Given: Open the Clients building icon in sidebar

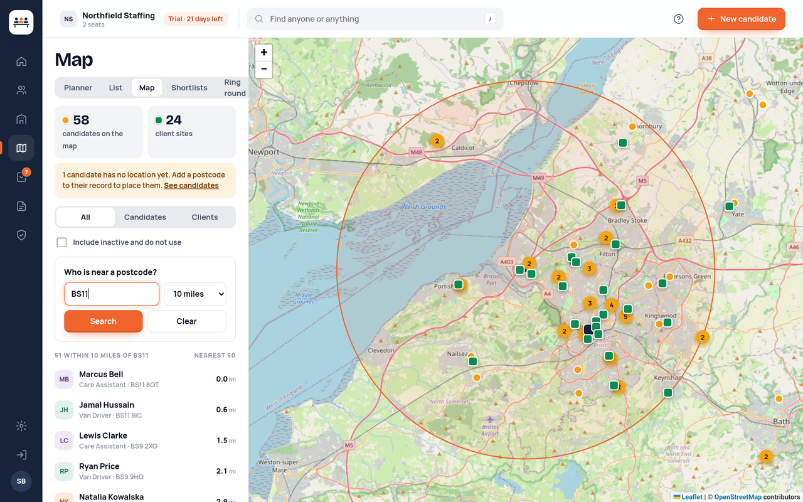Looking at the screenshot, I should [21, 119].
